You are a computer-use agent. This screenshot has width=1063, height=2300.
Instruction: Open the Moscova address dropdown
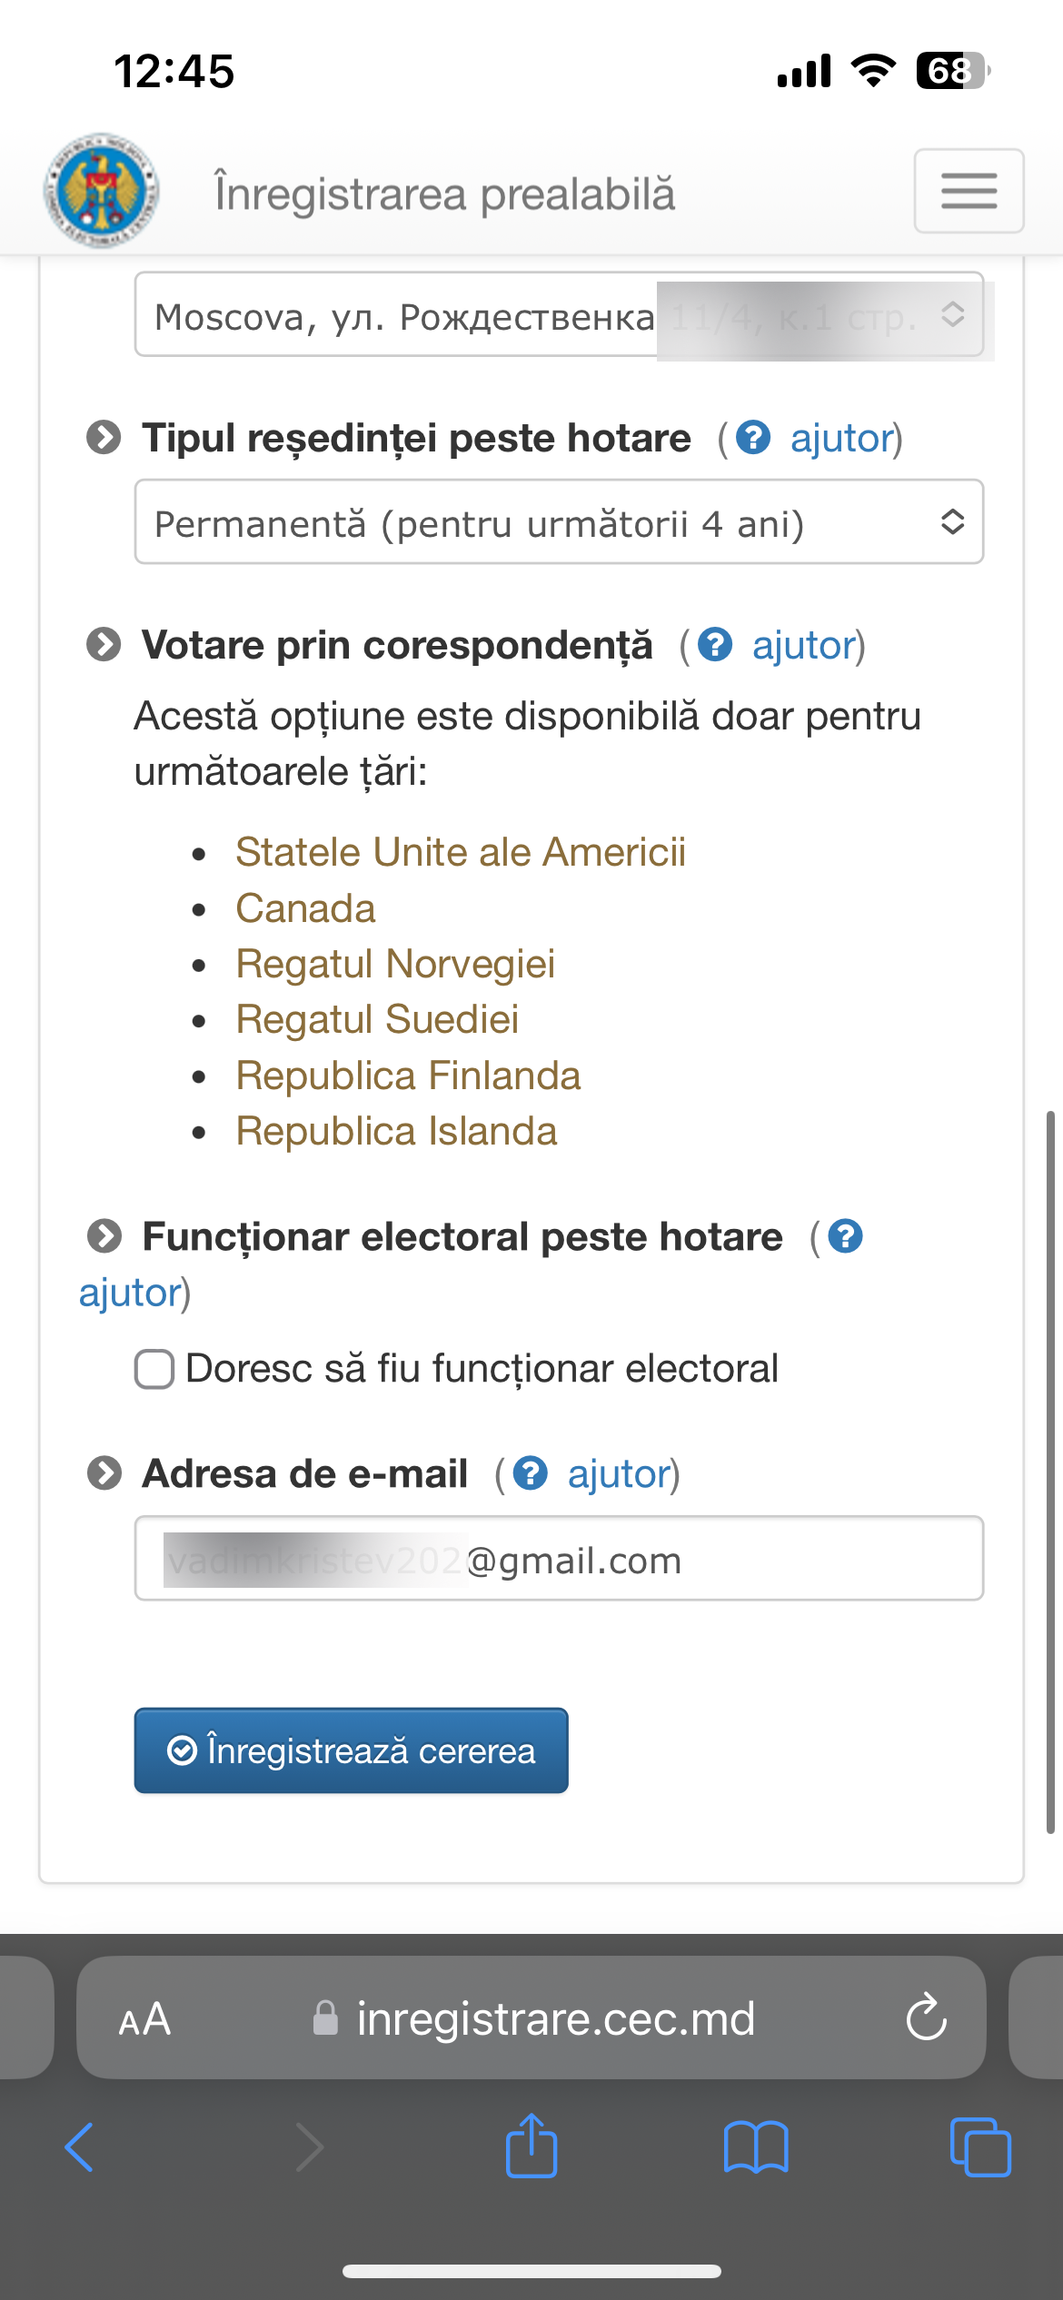(x=559, y=314)
